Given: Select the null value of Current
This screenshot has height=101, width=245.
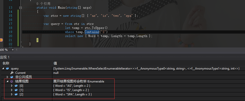Looking at the screenshot, I should (x=56, y=73).
